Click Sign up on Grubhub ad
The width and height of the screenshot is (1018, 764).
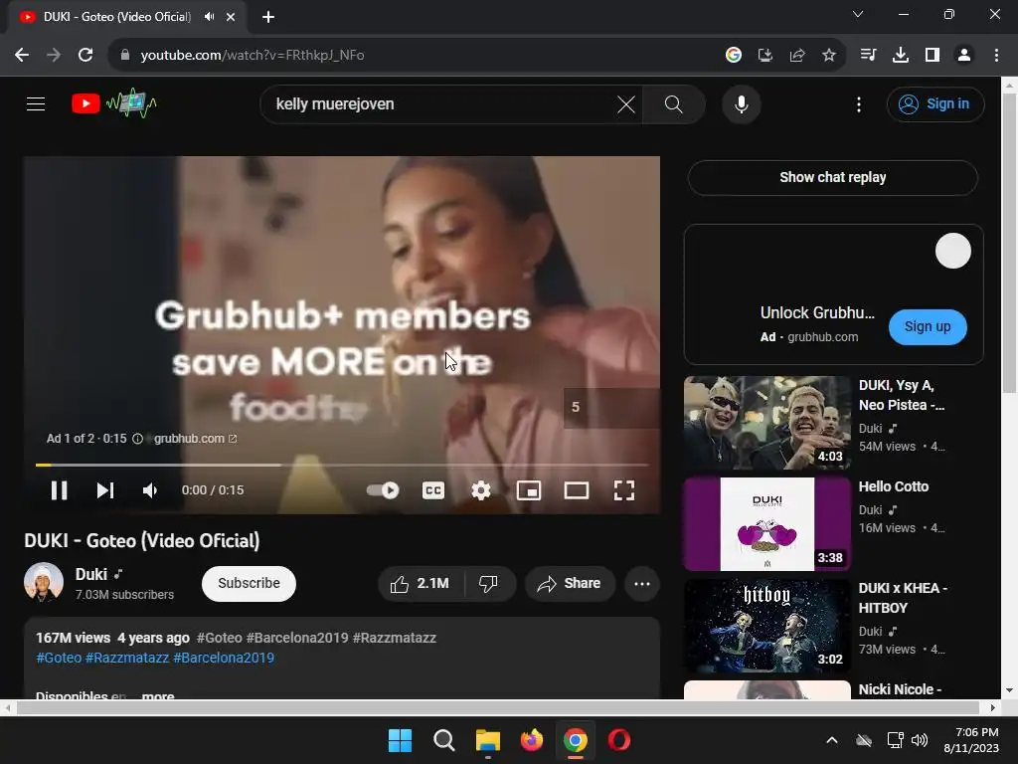(928, 326)
